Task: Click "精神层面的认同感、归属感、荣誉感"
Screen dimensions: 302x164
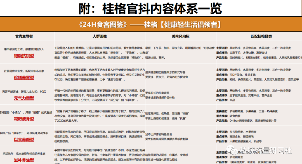Action: pyautogui.click(x=167, y=155)
